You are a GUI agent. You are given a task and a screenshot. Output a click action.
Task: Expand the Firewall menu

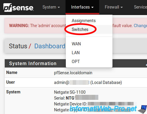tap(114, 7)
